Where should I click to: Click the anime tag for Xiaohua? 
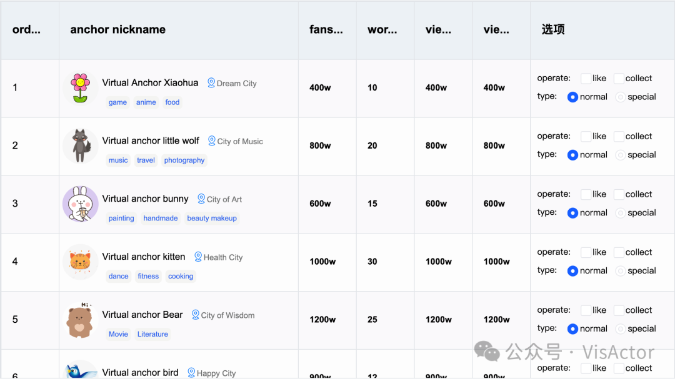146,102
